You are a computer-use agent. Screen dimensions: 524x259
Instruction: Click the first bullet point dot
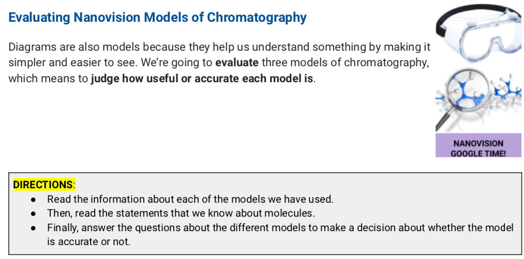point(34,199)
